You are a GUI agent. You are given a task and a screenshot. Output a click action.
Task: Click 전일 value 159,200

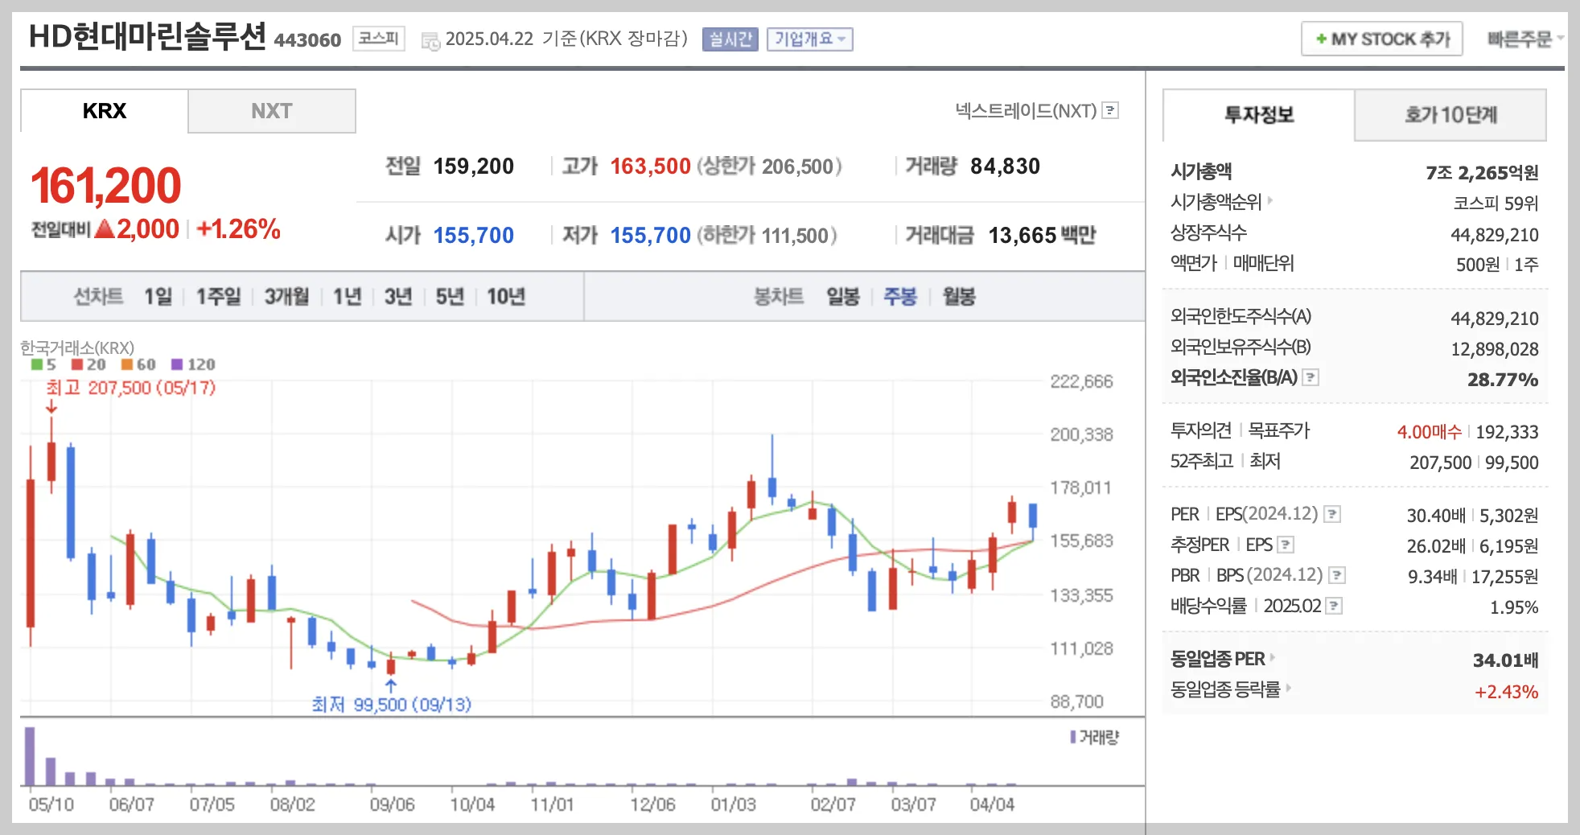click(473, 167)
